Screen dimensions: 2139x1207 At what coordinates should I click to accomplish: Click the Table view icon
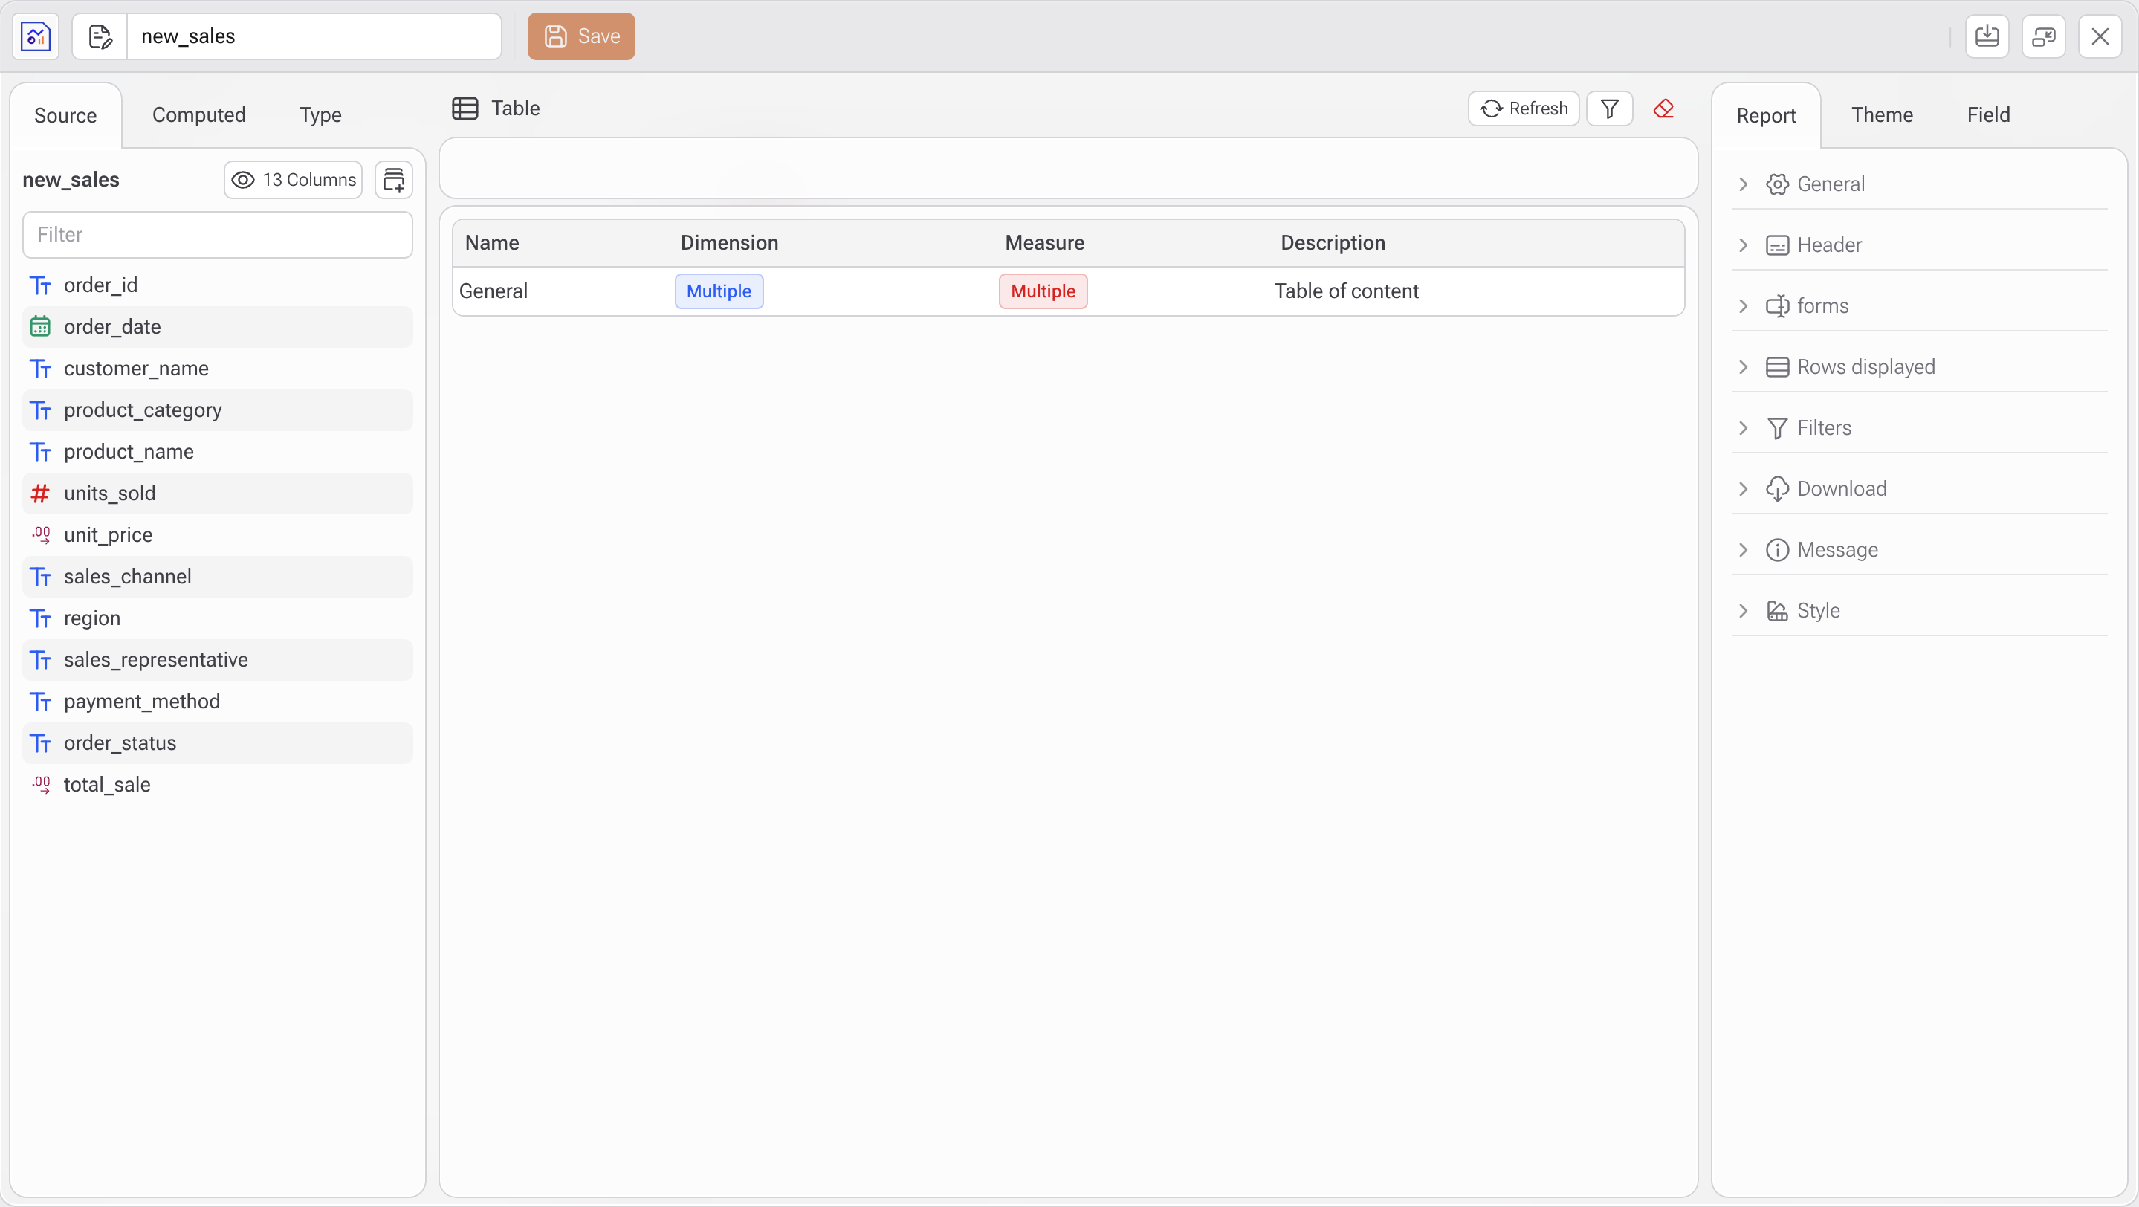(x=465, y=109)
